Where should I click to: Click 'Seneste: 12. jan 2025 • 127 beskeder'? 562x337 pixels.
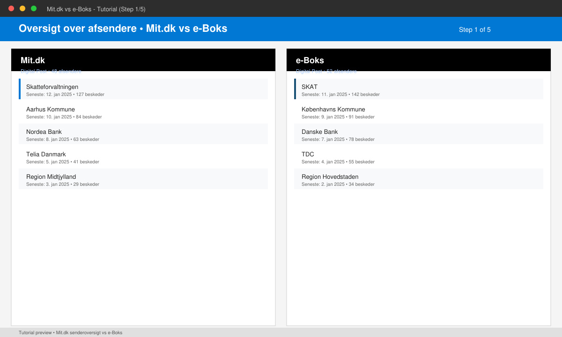click(65, 95)
